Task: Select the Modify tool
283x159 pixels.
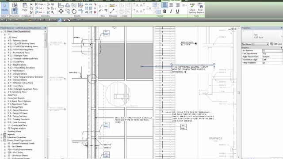Action: coord(4,8)
